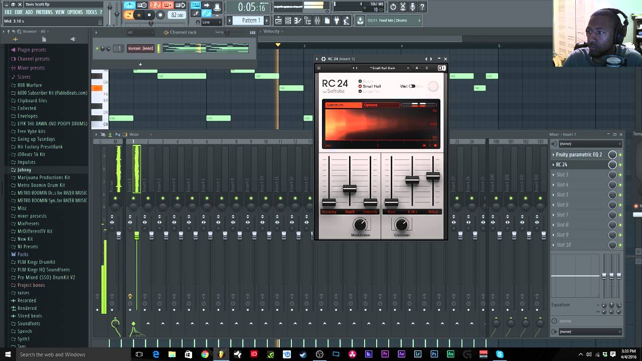642x361 pixels.
Task: Expand the 808 Warfare folder
Action: [x=30, y=85]
